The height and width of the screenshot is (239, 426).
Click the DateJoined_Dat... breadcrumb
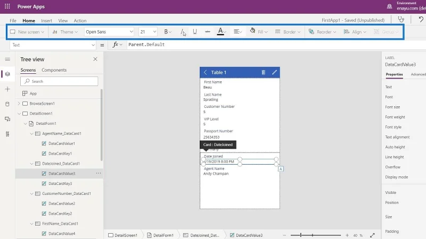(201, 235)
